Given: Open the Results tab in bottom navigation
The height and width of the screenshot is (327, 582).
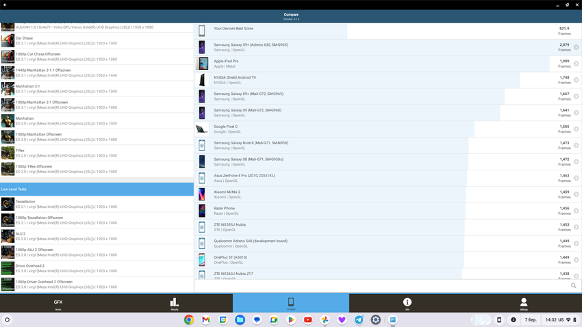Looking at the screenshot, I should click(x=174, y=303).
